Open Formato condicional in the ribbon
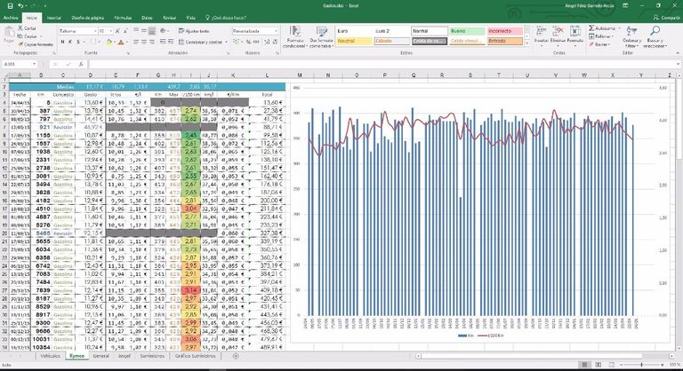The height and width of the screenshot is (371, 683). tap(297, 36)
